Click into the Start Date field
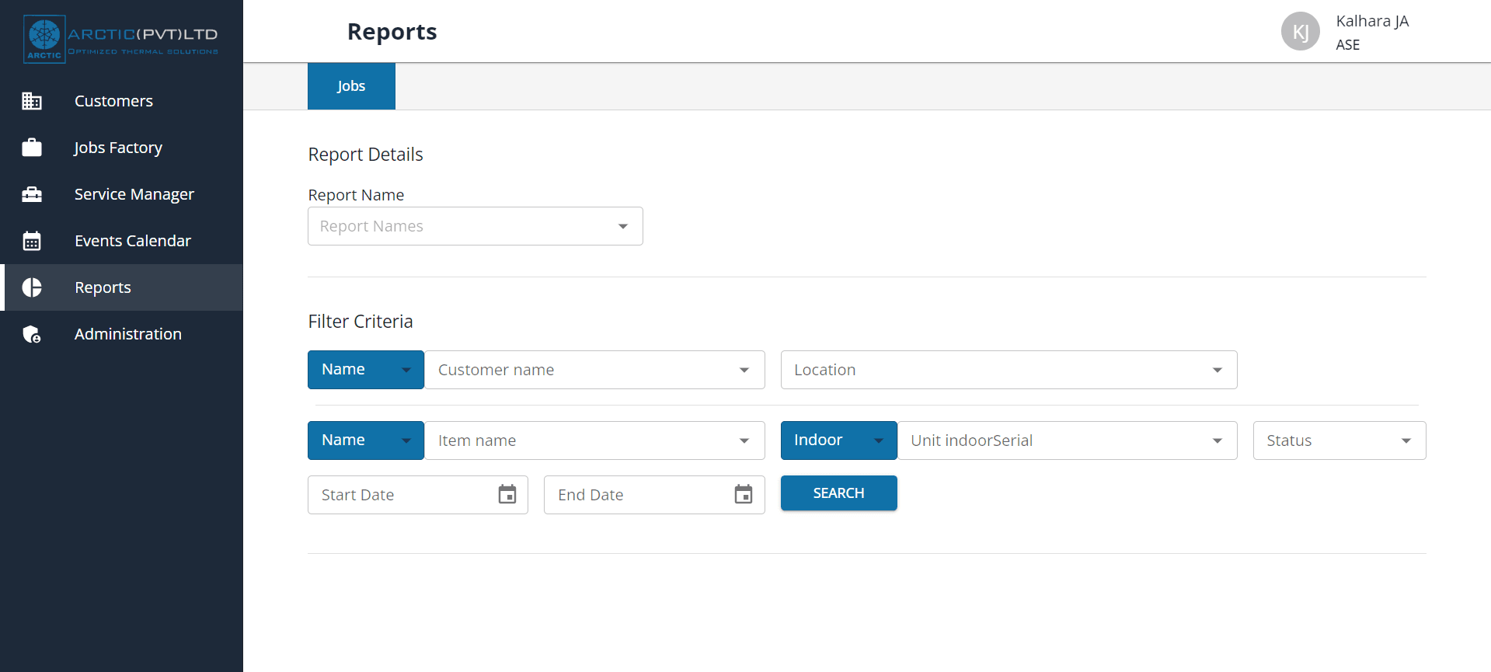The image size is (1491, 672). 400,495
